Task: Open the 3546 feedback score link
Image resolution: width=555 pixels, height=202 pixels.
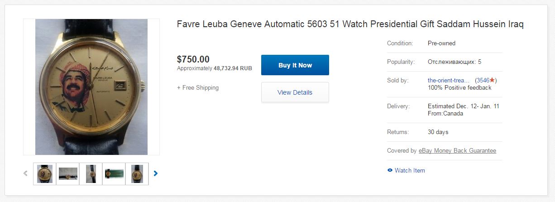Action: coord(483,80)
